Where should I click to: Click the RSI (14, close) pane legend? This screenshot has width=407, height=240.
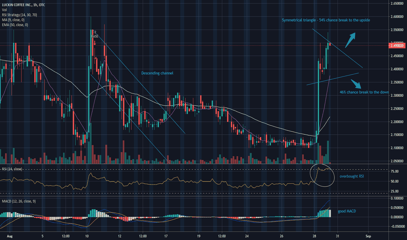[12, 169]
